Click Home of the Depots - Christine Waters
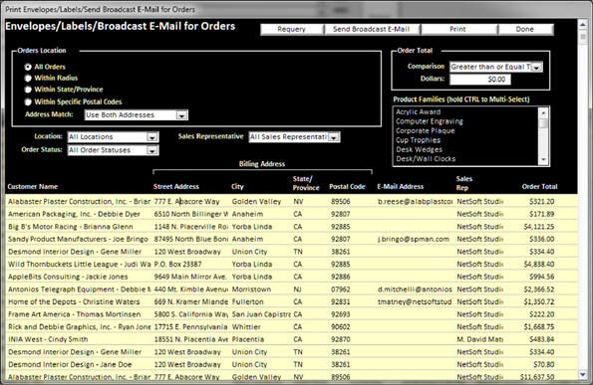 coord(74,302)
